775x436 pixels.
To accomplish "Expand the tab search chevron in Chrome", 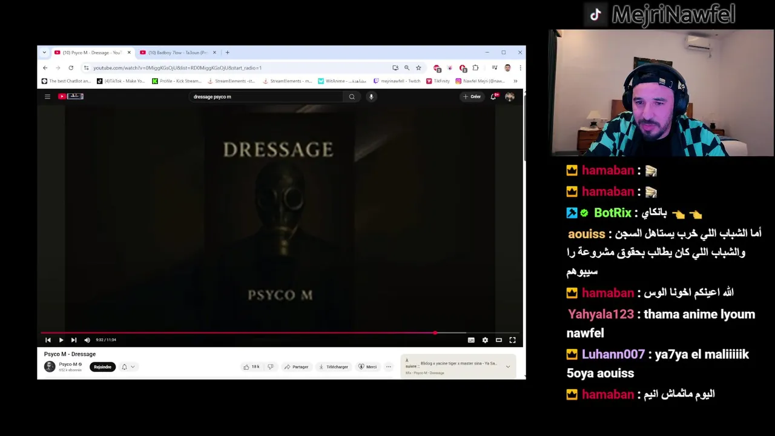I will click(x=44, y=53).
